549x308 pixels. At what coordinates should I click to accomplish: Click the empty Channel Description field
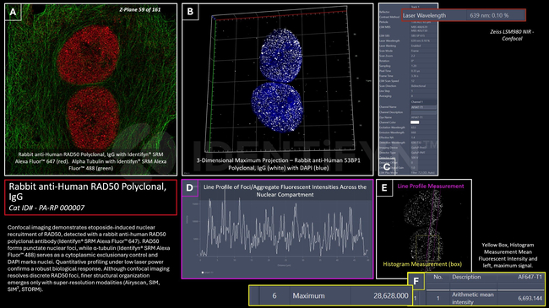(423, 112)
